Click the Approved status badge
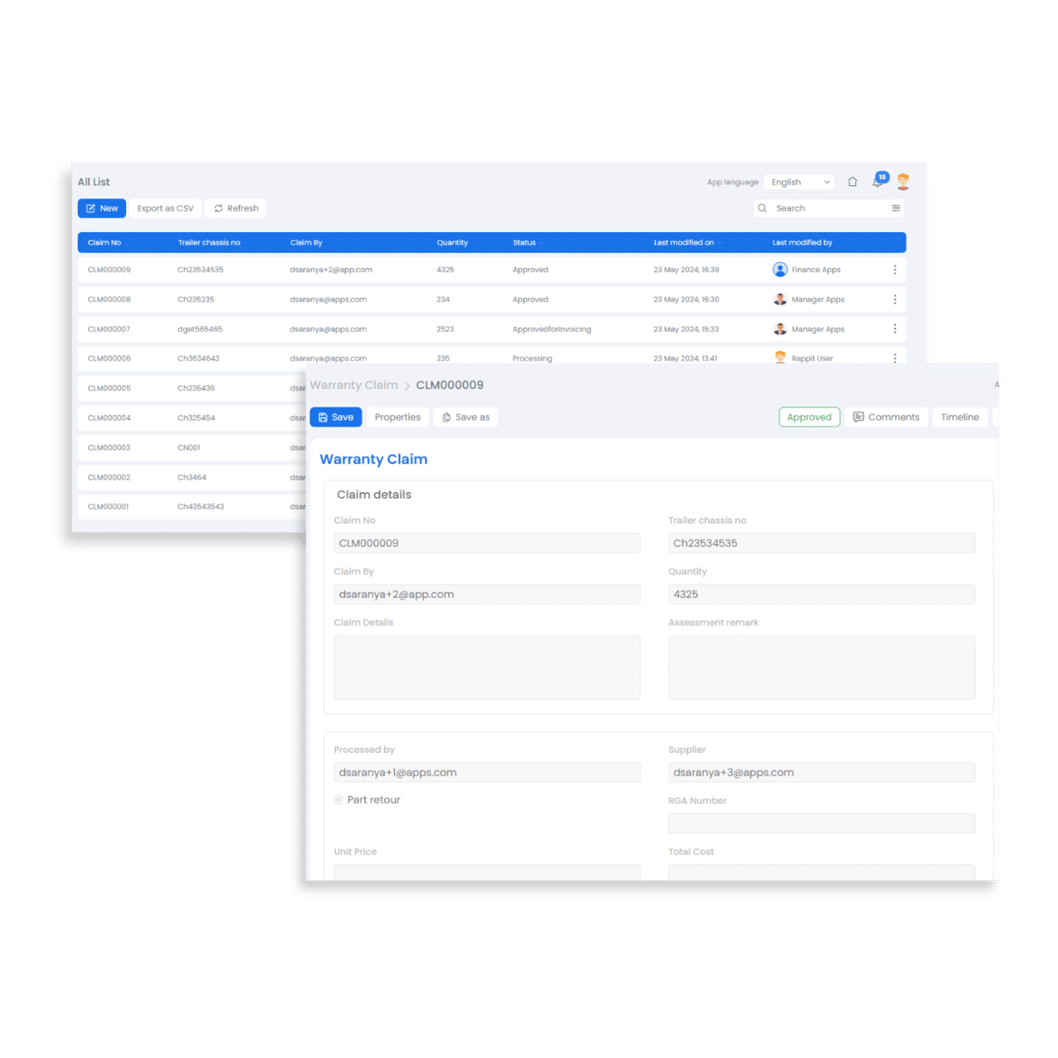This screenshot has height=1058, width=1058. (x=808, y=416)
